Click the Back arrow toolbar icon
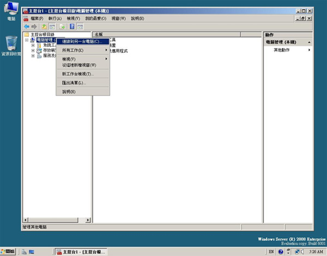Screen dimensions: 327x256 pos(27,26)
